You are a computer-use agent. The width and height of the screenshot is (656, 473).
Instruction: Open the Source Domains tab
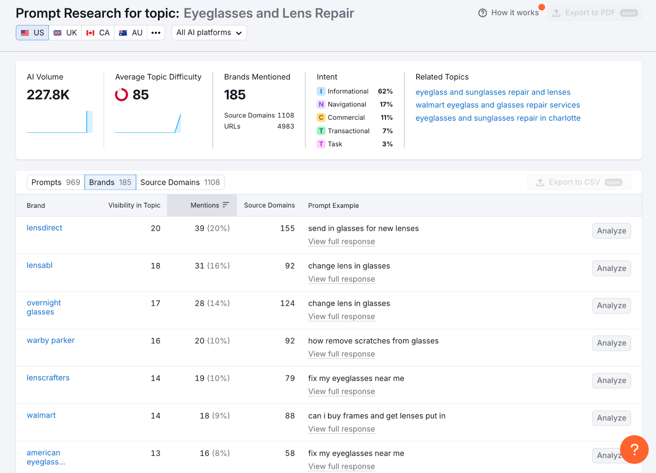click(x=180, y=182)
